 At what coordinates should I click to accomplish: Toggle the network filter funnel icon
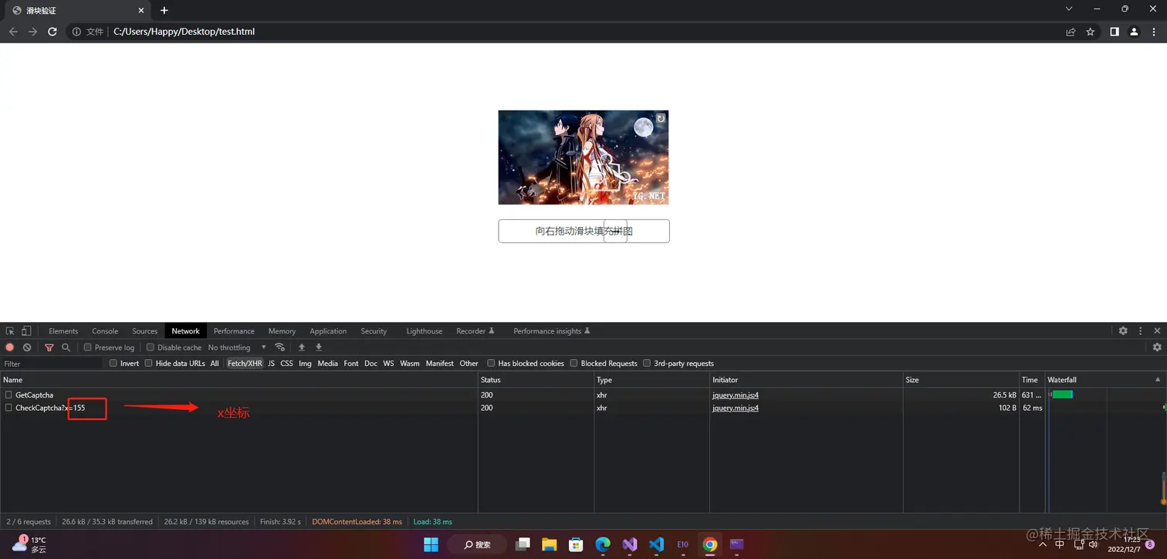tap(49, 347)
